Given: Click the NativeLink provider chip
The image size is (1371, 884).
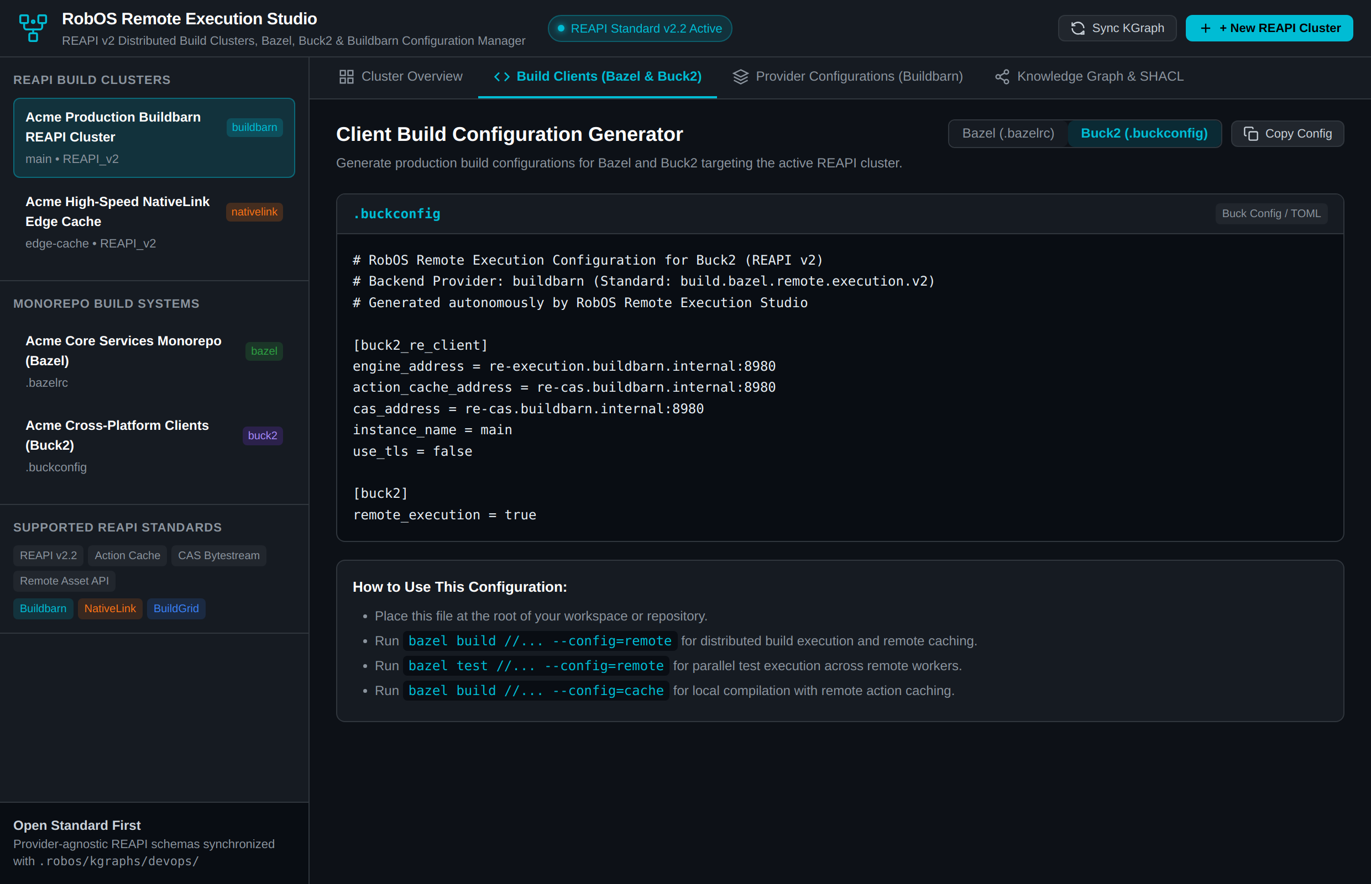Looking at the screenshot, I should click(x=109, y=608).
